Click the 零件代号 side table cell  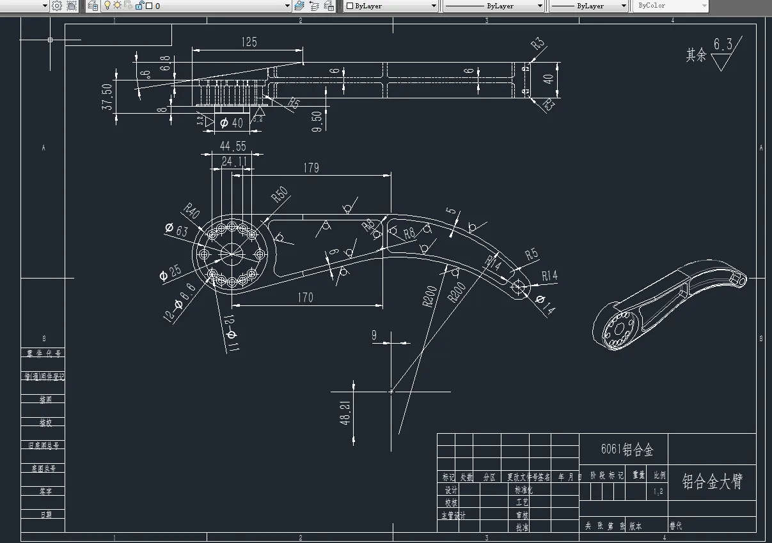[43, 353]
